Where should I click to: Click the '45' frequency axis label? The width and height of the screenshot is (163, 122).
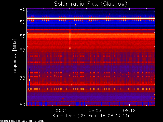(x=22, y=9)
